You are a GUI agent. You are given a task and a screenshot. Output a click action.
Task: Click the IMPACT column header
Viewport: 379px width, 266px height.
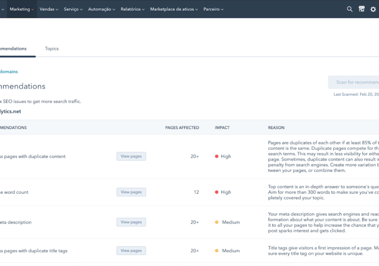click(222, 127)
